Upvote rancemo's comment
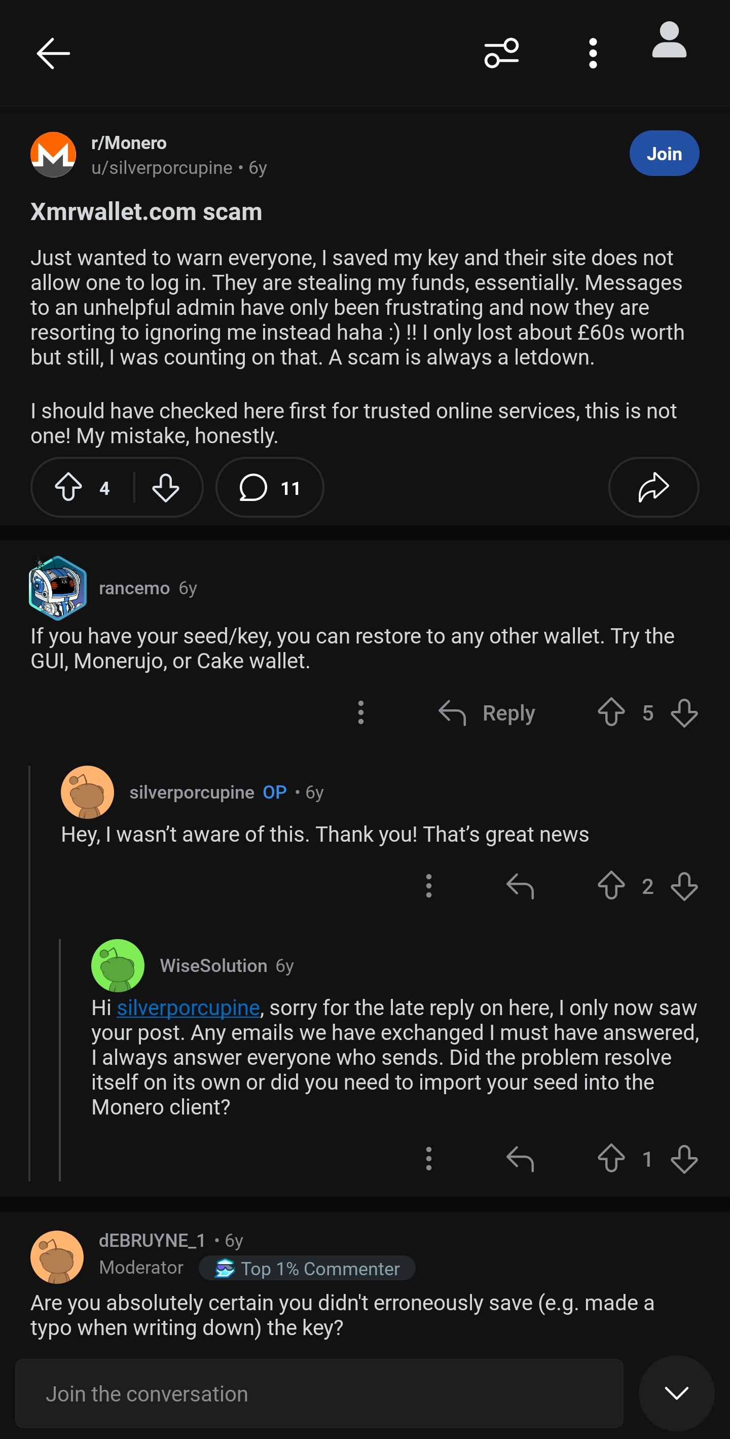Screen dimensions: 730x1439 611,713
